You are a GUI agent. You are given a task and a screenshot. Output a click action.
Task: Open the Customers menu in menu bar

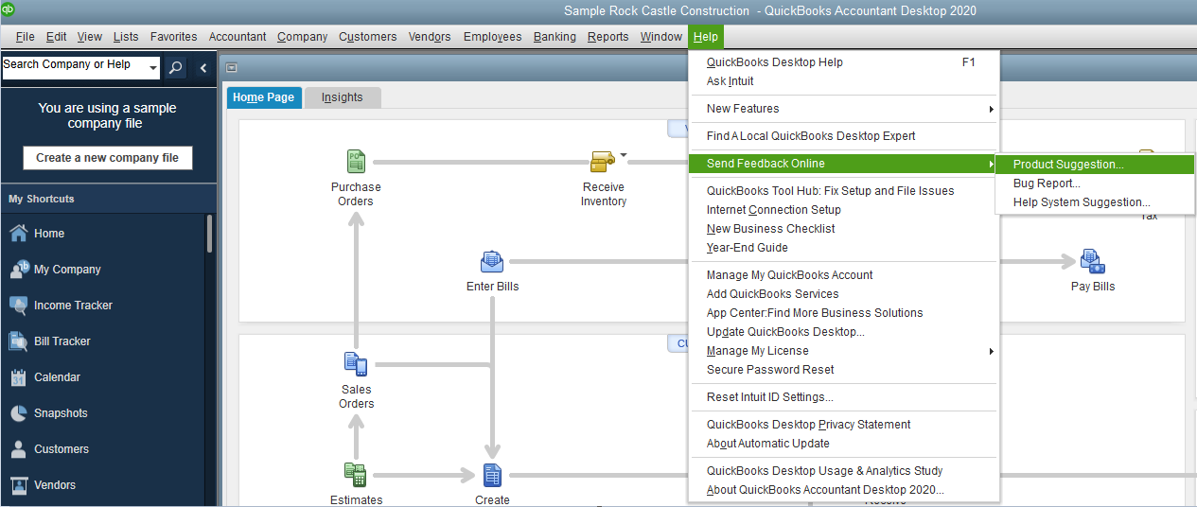(x=368, y=37)
